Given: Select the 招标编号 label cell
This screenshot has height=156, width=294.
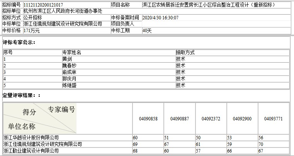Looking at the screenshot, I should point(12,5).
